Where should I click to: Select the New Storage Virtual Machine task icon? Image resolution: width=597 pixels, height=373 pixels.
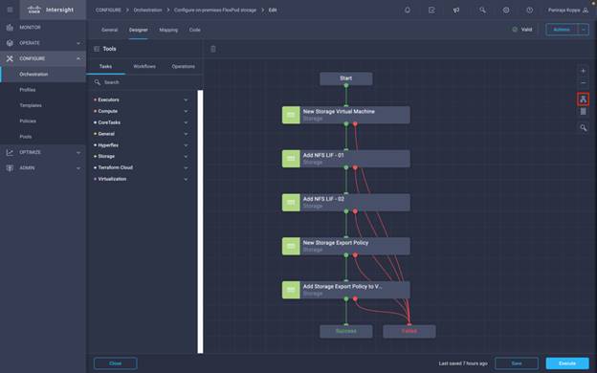pos(291,115)
